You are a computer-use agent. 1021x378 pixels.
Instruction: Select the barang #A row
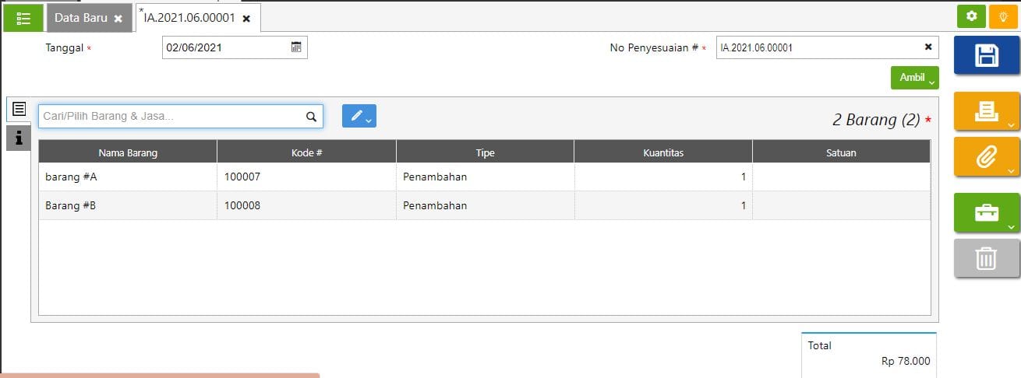point(127,177)
